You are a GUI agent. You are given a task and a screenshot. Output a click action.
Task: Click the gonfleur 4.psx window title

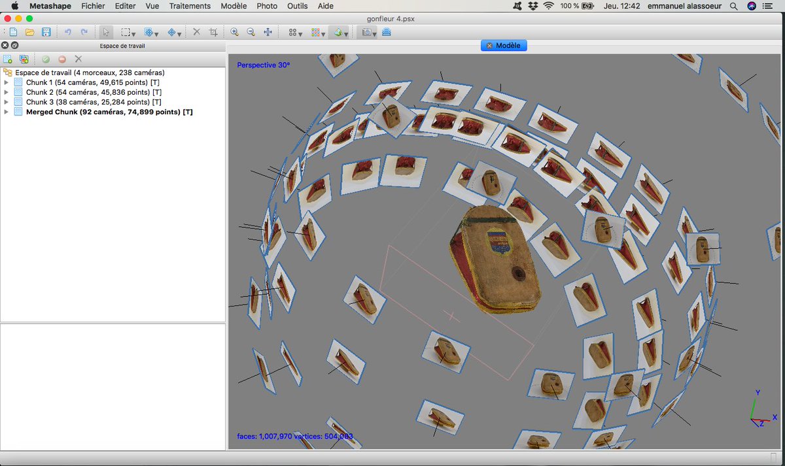[392, 18]
